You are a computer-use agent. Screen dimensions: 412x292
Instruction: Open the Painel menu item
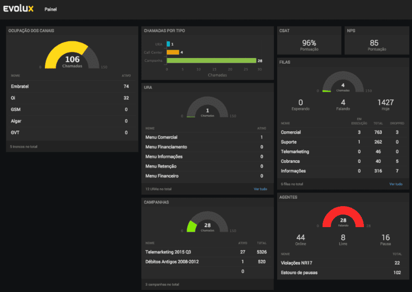pos(50,9)
